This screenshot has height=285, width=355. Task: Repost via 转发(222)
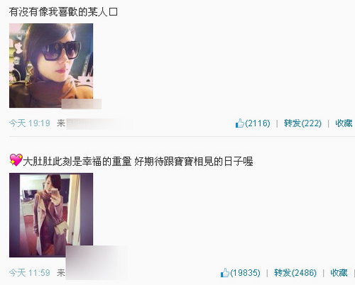pos(302,123)
